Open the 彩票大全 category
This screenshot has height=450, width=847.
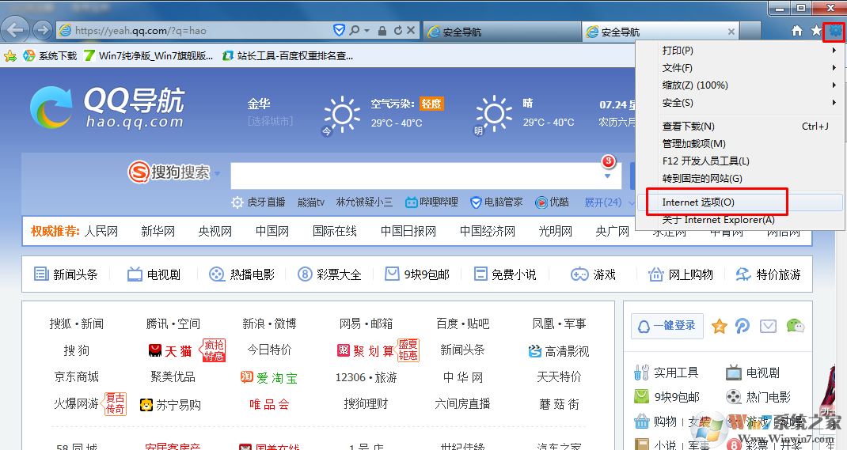329,274
